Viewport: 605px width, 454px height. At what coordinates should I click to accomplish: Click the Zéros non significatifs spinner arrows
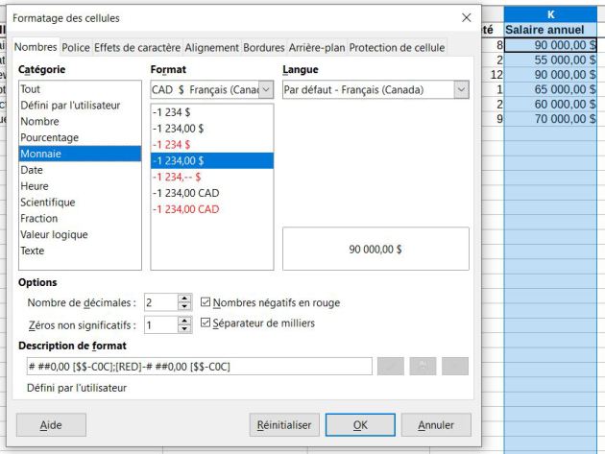(x=185, y=324)
